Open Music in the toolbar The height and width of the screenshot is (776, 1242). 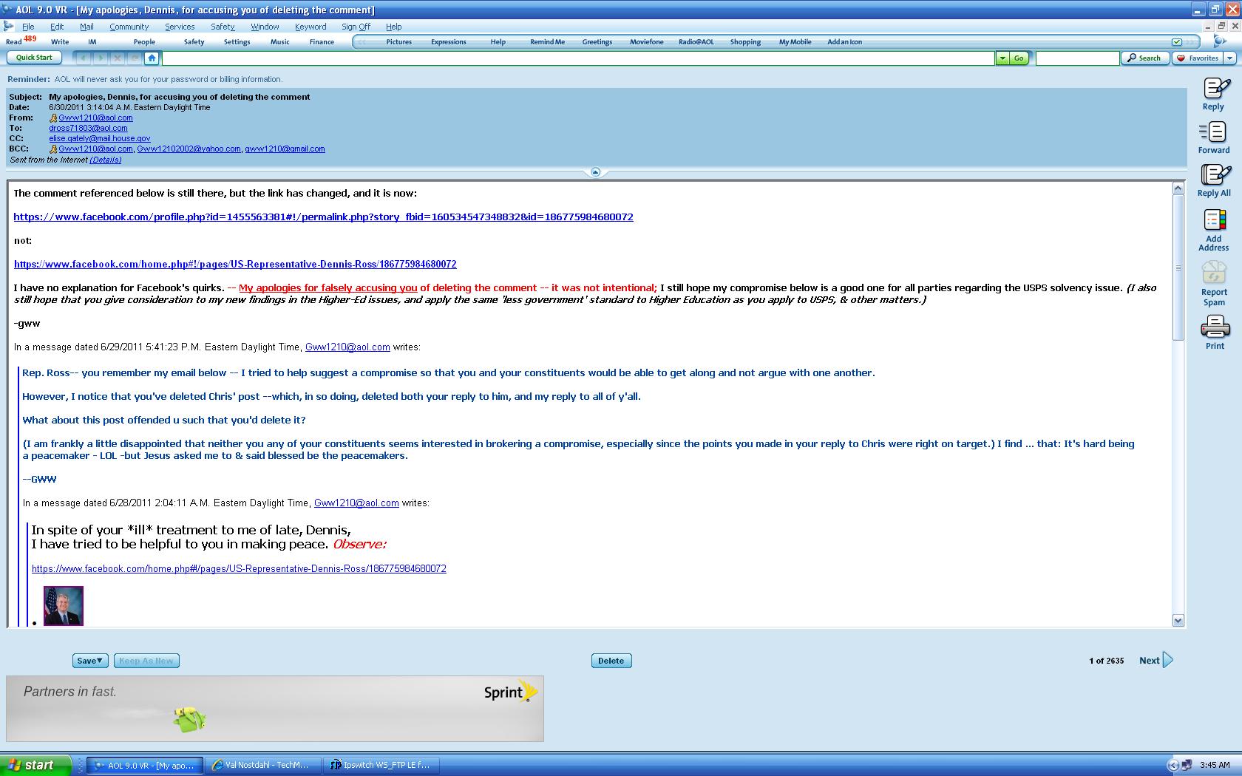280,42
